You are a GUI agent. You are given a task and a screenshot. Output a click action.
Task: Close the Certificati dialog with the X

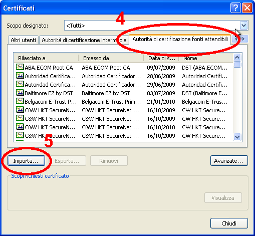click(x=247, y=8)
